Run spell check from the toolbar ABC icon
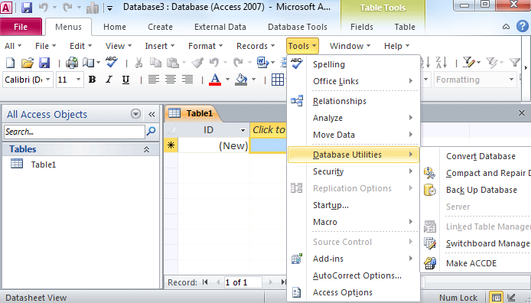 (112, 62)
